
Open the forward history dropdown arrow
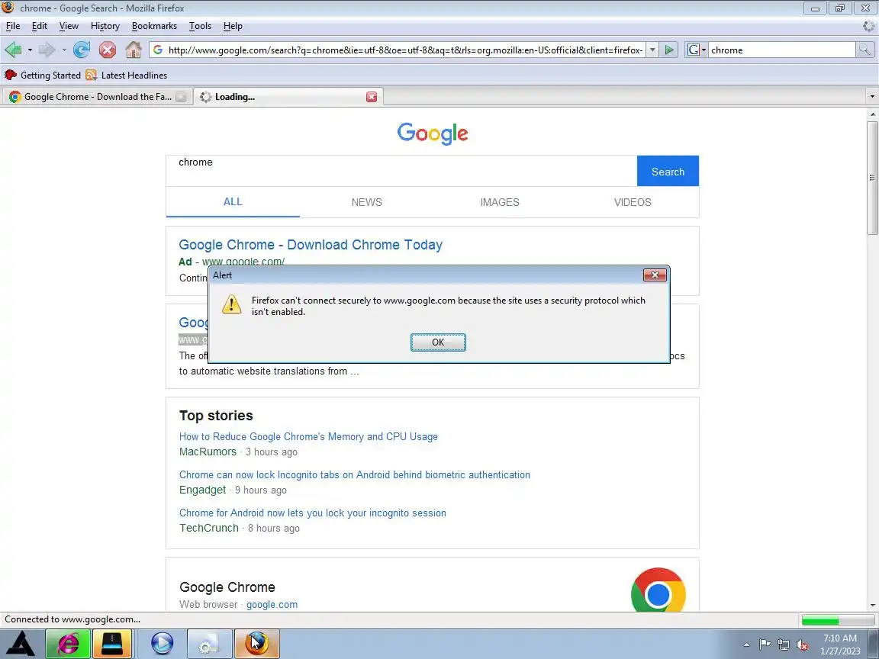point(64,50)
